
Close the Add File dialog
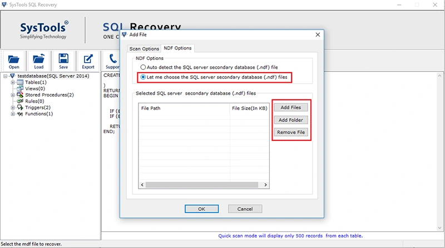(318, 34)
